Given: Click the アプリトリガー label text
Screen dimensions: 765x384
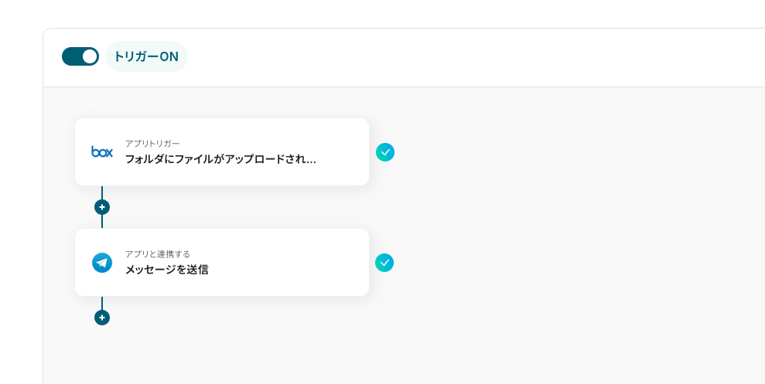Looking at the screenshot, I should pos(152,143).
